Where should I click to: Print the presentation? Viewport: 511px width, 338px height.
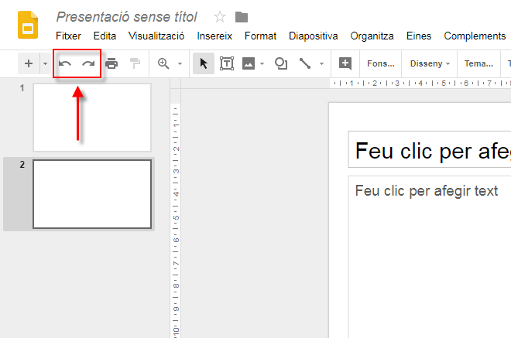pyautogui.click(x=111, y=63)
